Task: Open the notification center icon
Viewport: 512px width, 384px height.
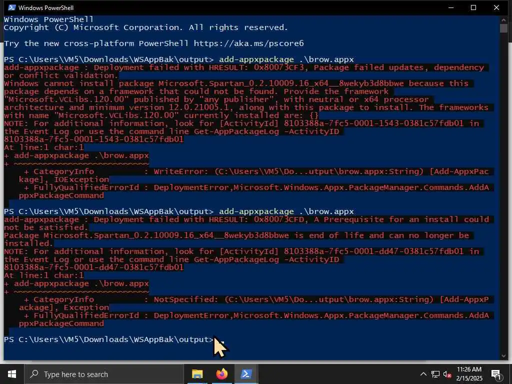Action: pyautogui.click(x=496, y=374)
